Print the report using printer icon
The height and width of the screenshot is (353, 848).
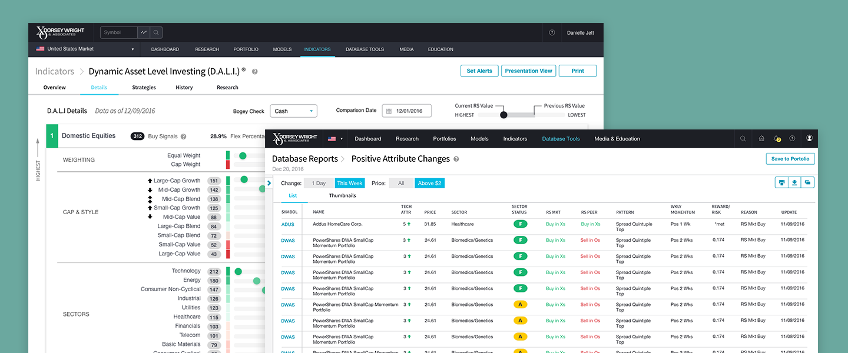(781, 183)
